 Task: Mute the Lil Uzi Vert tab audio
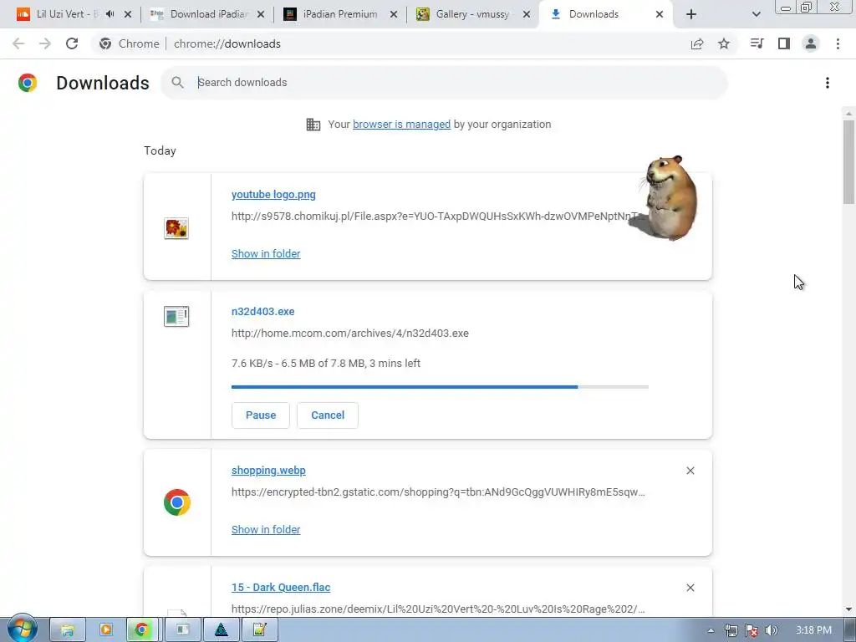pos(110,14)
